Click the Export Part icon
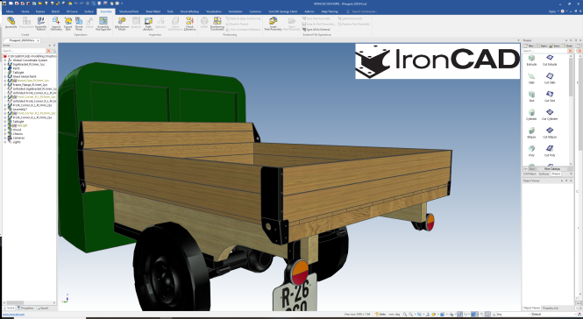The image size is (583, 319). pyautogui.click(x=68, y=23)
